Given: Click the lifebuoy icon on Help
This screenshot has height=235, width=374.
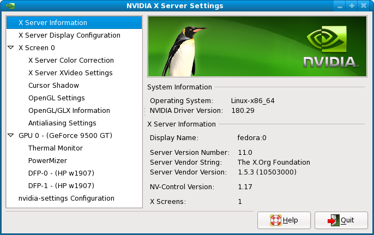Looking at the screenshot, I should [276, 220].
